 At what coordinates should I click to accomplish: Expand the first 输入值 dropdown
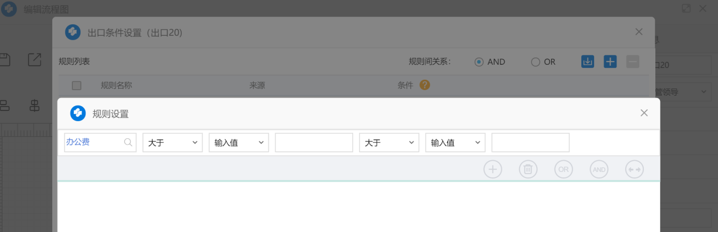pyautogui.click(x=239, y=143)
